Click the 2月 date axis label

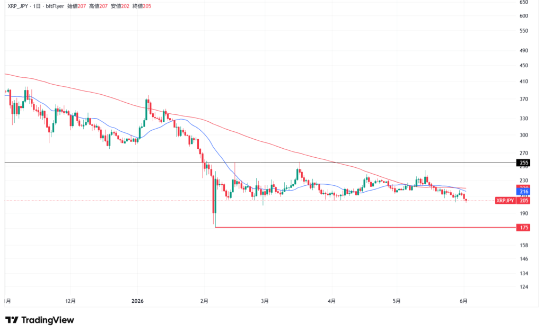tap(204, 301)
